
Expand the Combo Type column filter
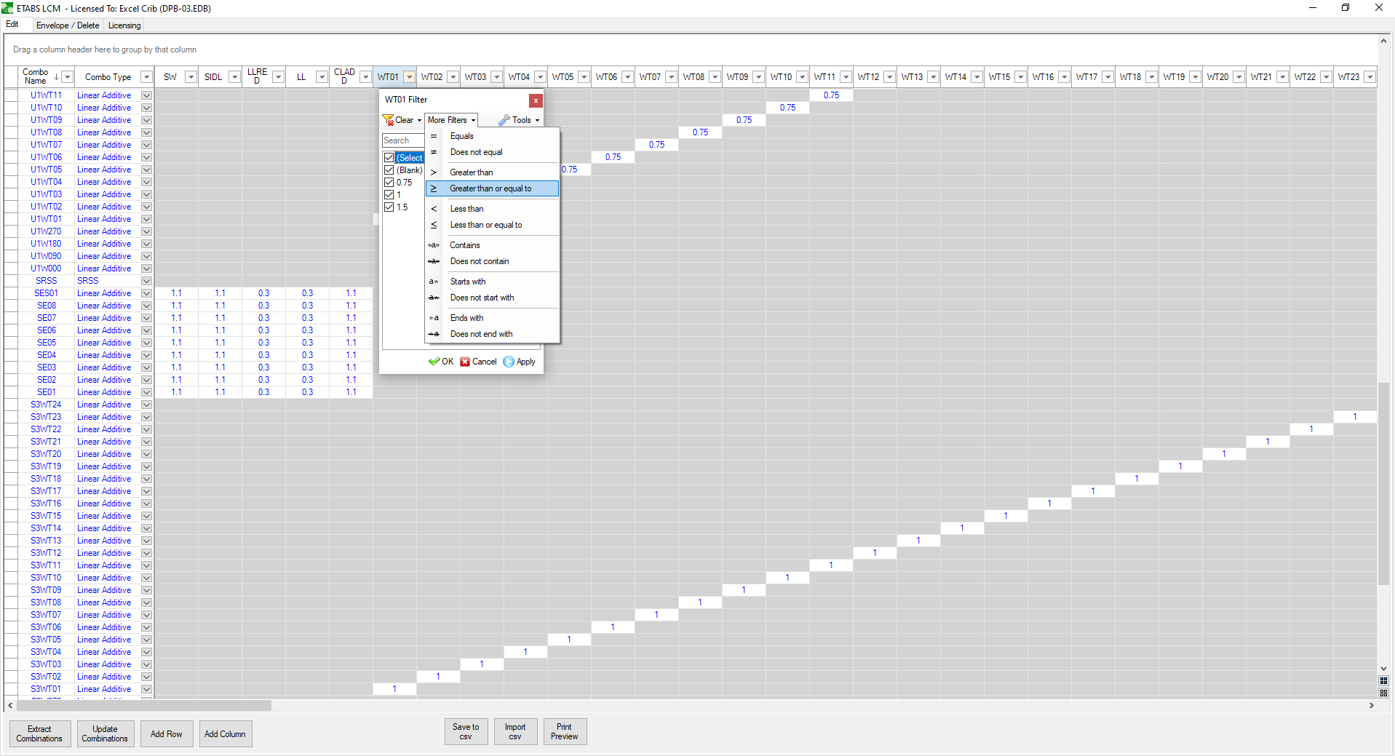(146, 77)
